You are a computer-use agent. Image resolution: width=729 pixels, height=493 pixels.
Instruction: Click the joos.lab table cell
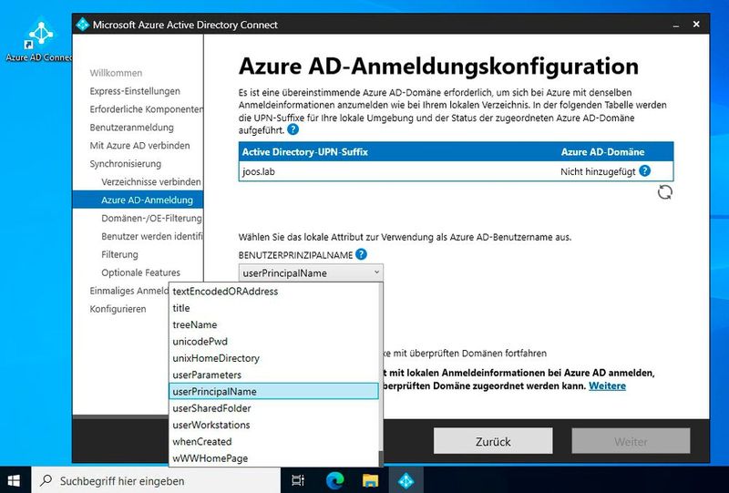click(x=259, y=171)
